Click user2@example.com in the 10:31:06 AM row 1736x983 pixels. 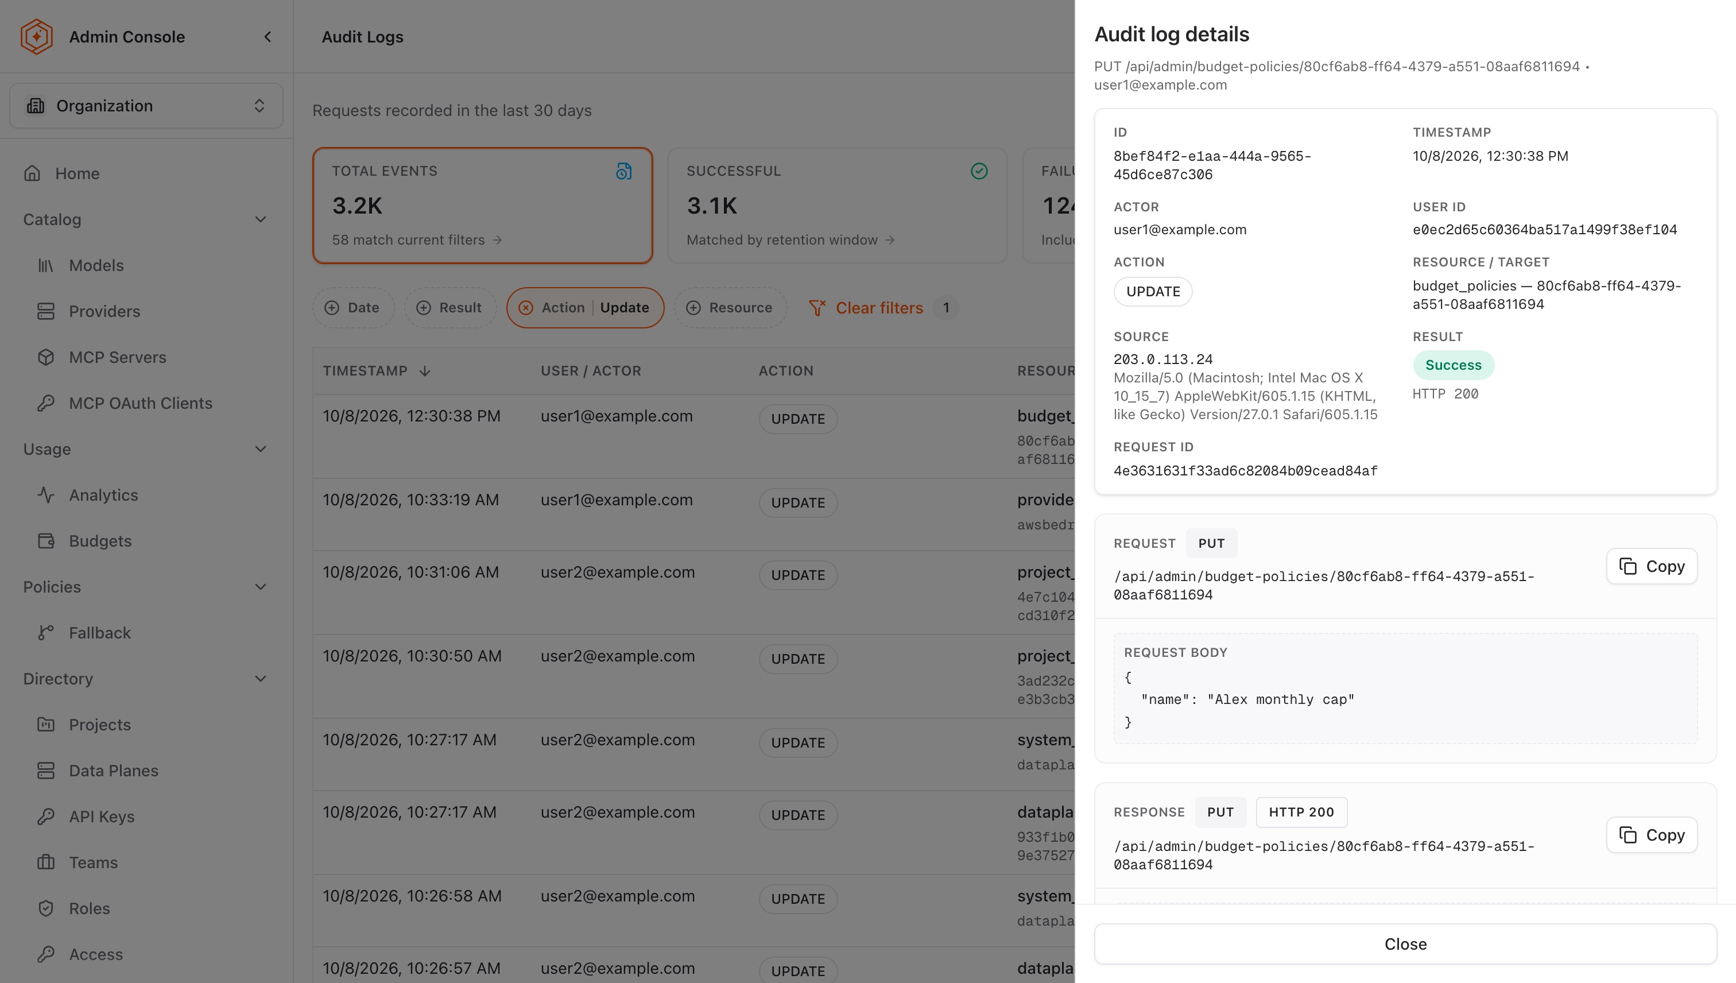pos(617,572)
